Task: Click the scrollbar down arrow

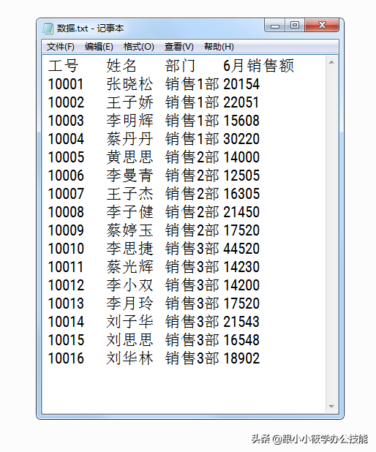Action: point(331,407)
